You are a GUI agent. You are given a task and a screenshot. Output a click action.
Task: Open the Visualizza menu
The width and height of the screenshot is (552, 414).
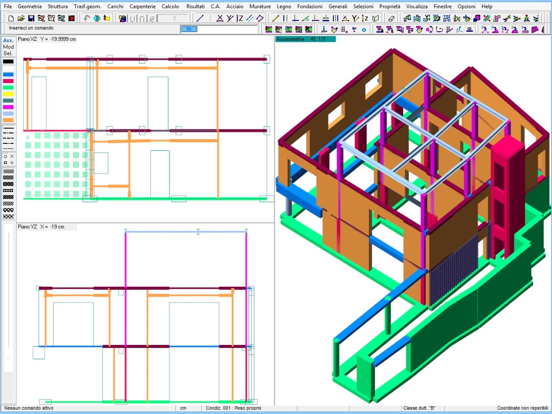[417, 7]
